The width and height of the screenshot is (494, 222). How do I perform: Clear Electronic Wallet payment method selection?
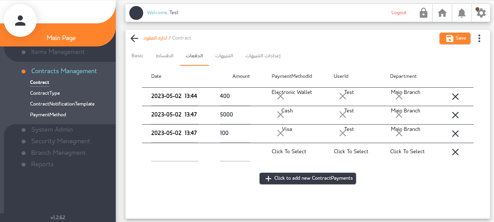280,96
